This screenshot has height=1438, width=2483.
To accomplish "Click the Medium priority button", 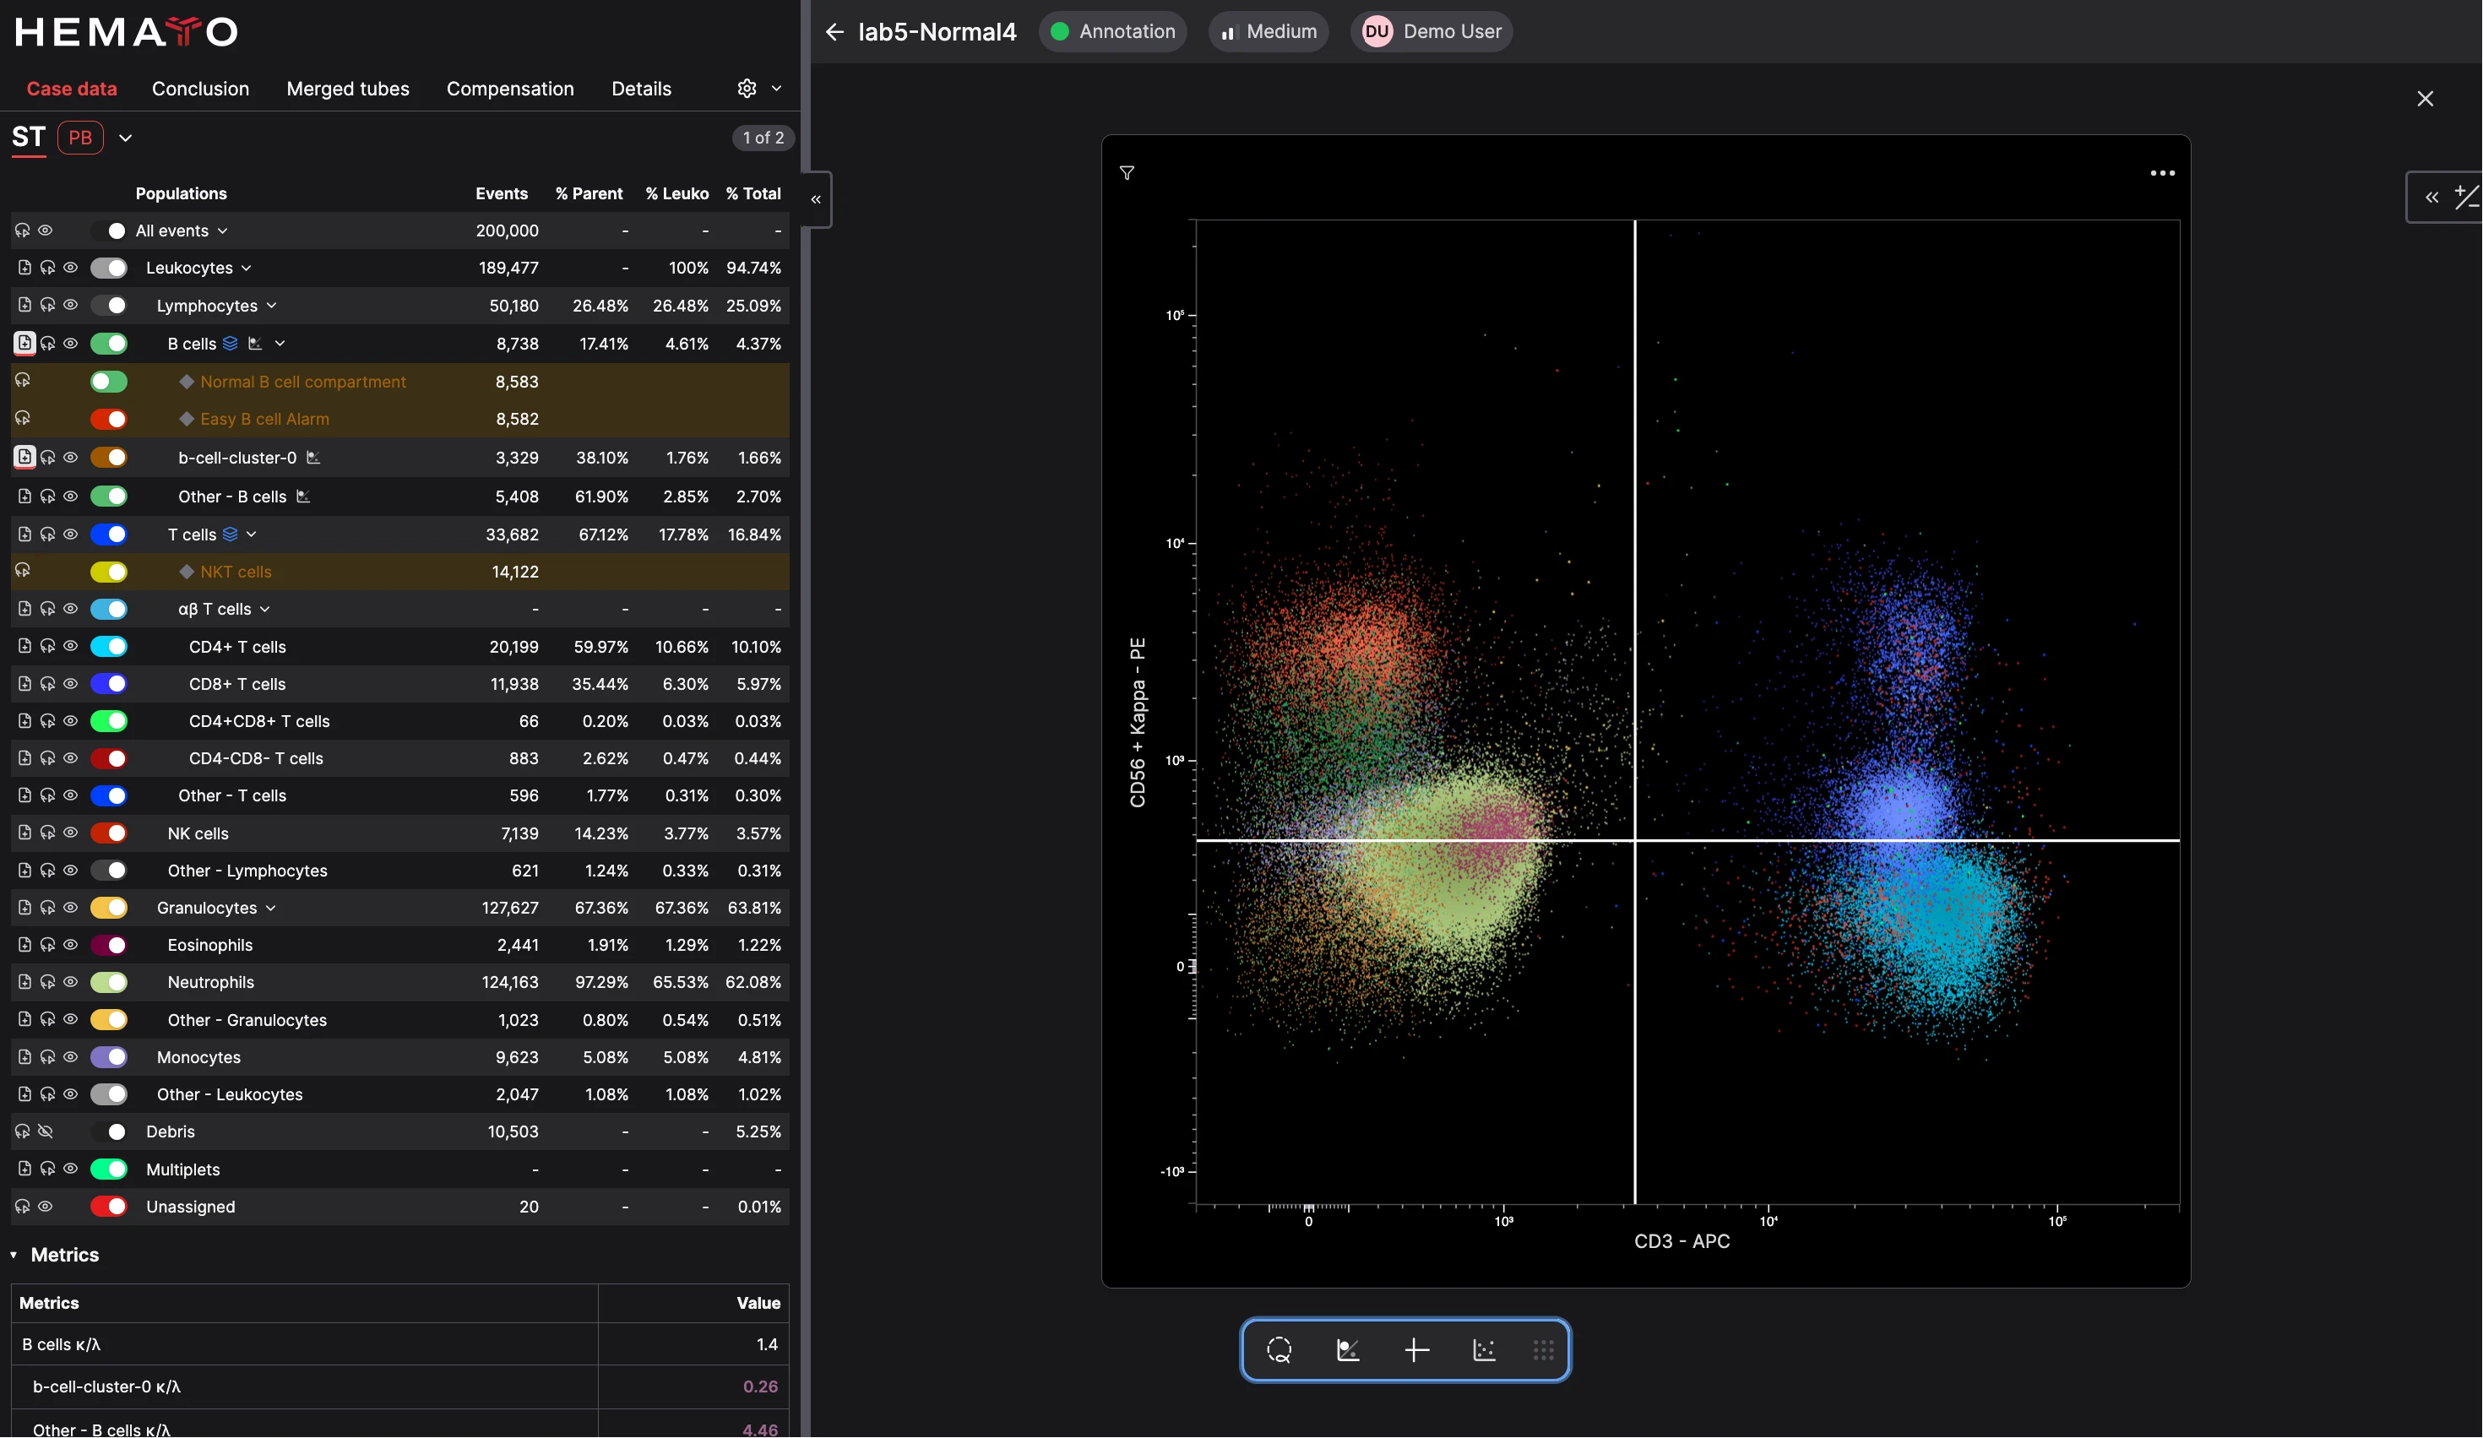I will point(1269,31).
